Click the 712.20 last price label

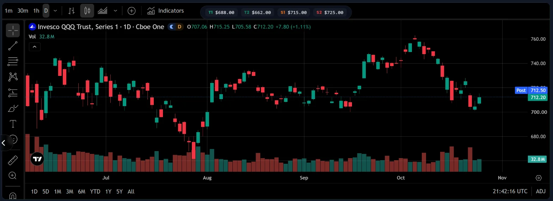click(x=537, y=97)
